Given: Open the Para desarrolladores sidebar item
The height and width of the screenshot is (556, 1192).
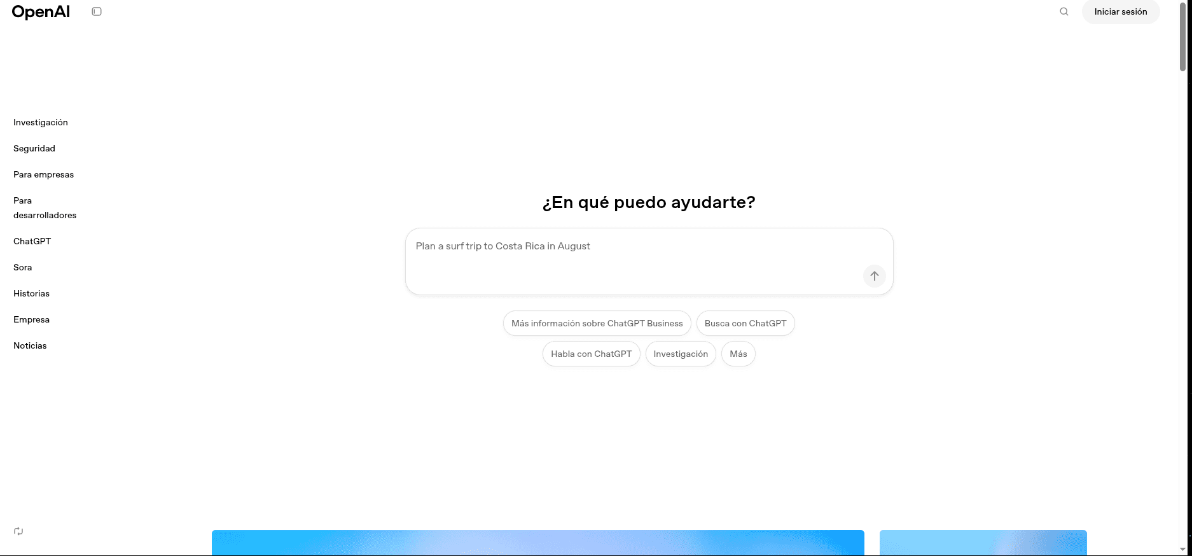Looking at the screenshot, I should coord(45,208).
